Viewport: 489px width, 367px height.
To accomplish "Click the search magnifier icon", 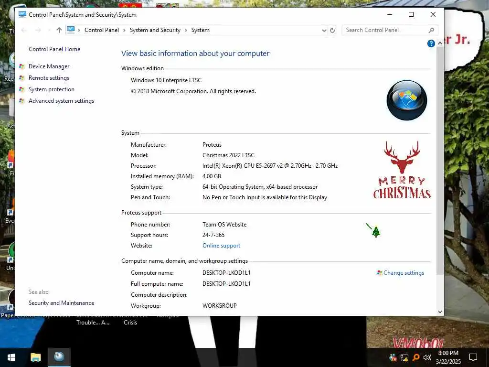I will (x=431, y=30).
